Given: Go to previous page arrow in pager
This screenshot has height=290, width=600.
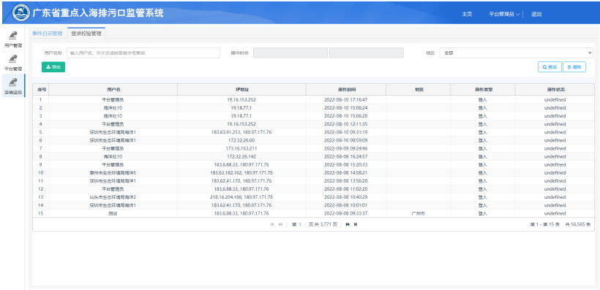Looking at the screenshot, I should pos(280,224).
